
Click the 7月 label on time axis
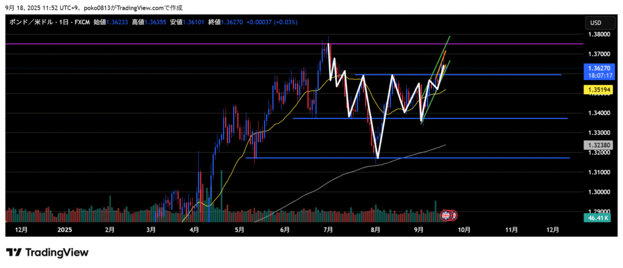(329, 230)
